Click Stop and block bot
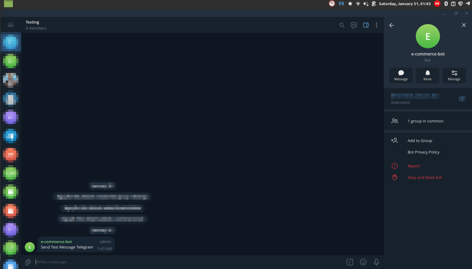 coord(425,177)
